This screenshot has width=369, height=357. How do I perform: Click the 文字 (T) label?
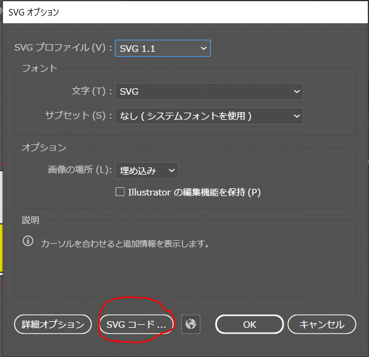[92, 91]
